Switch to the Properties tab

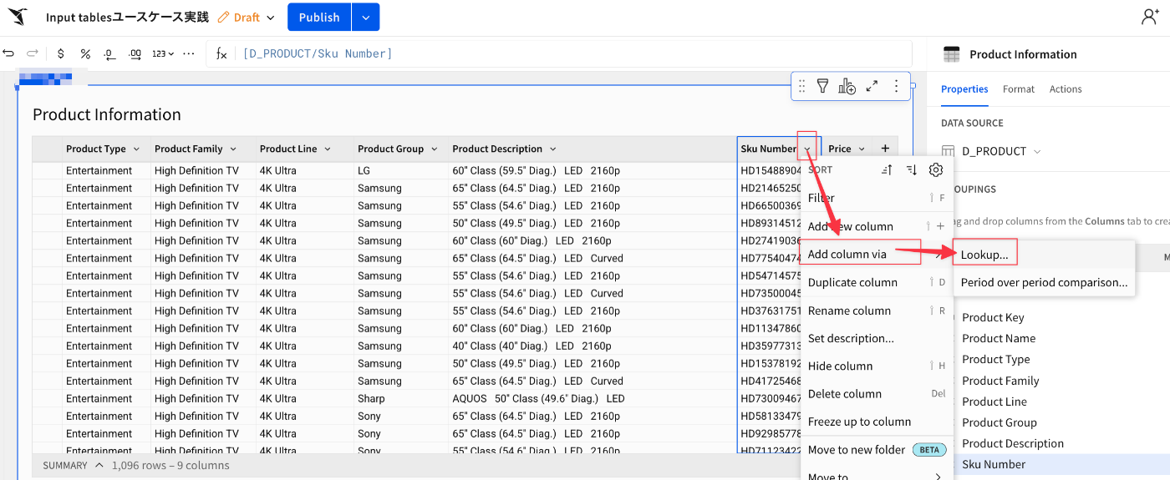964,89
